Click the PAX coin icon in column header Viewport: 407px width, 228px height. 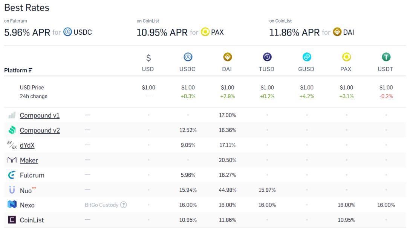pos(347,57)
